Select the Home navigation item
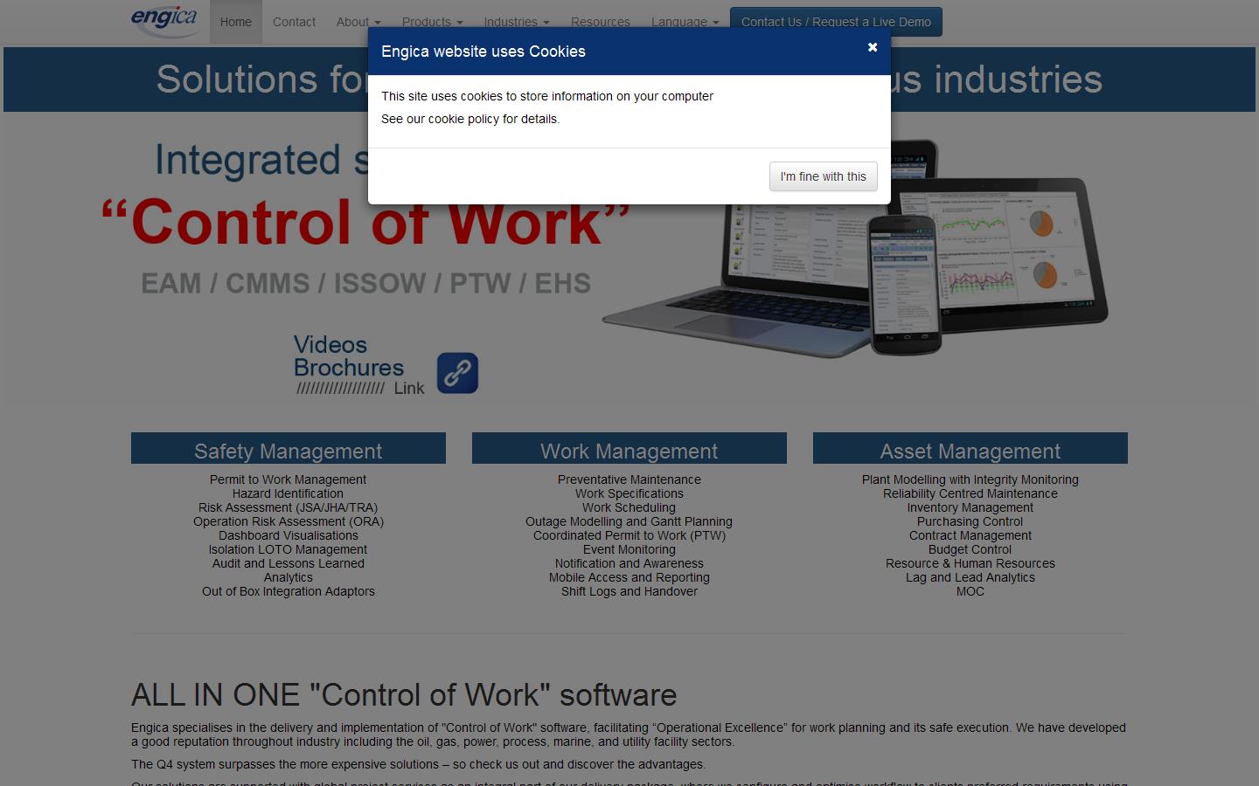 (235, 22)
